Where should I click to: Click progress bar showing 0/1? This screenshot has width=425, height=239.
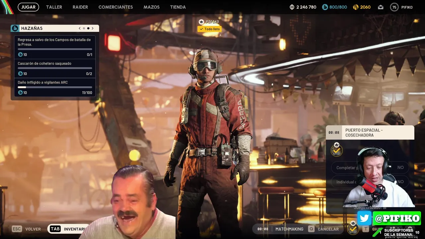click(x=55, y=49)
